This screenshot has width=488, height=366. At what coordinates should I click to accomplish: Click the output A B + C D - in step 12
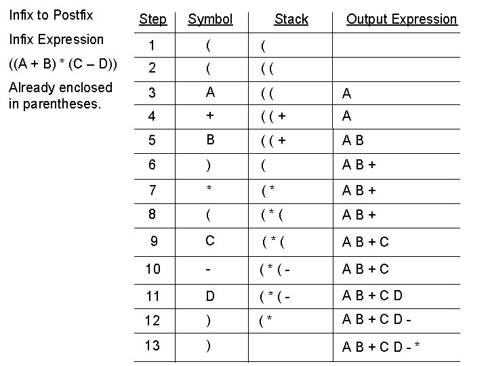pos(377,319)
